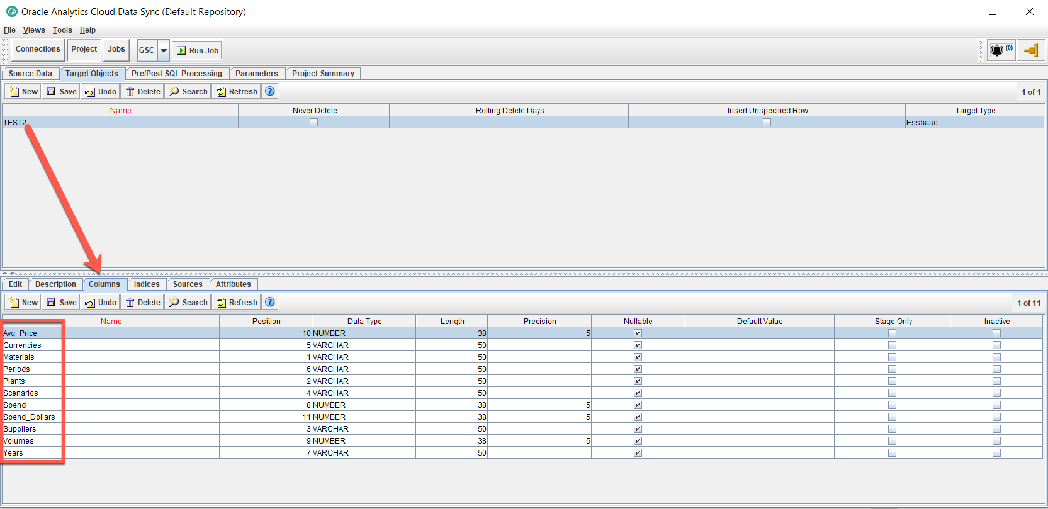Click the logout door icon

[1031, 50]
